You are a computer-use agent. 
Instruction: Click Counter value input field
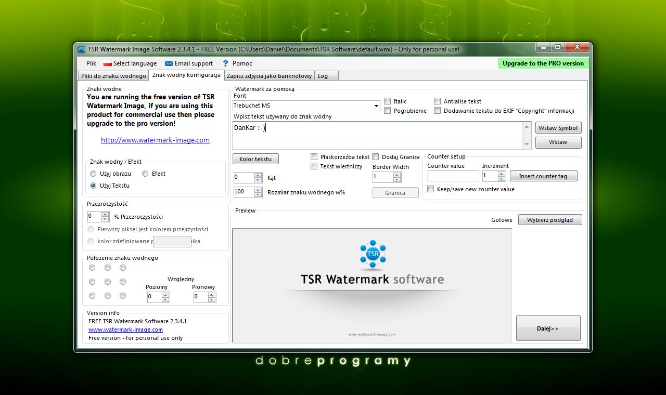pyautogui.click(x=453, y=176)
